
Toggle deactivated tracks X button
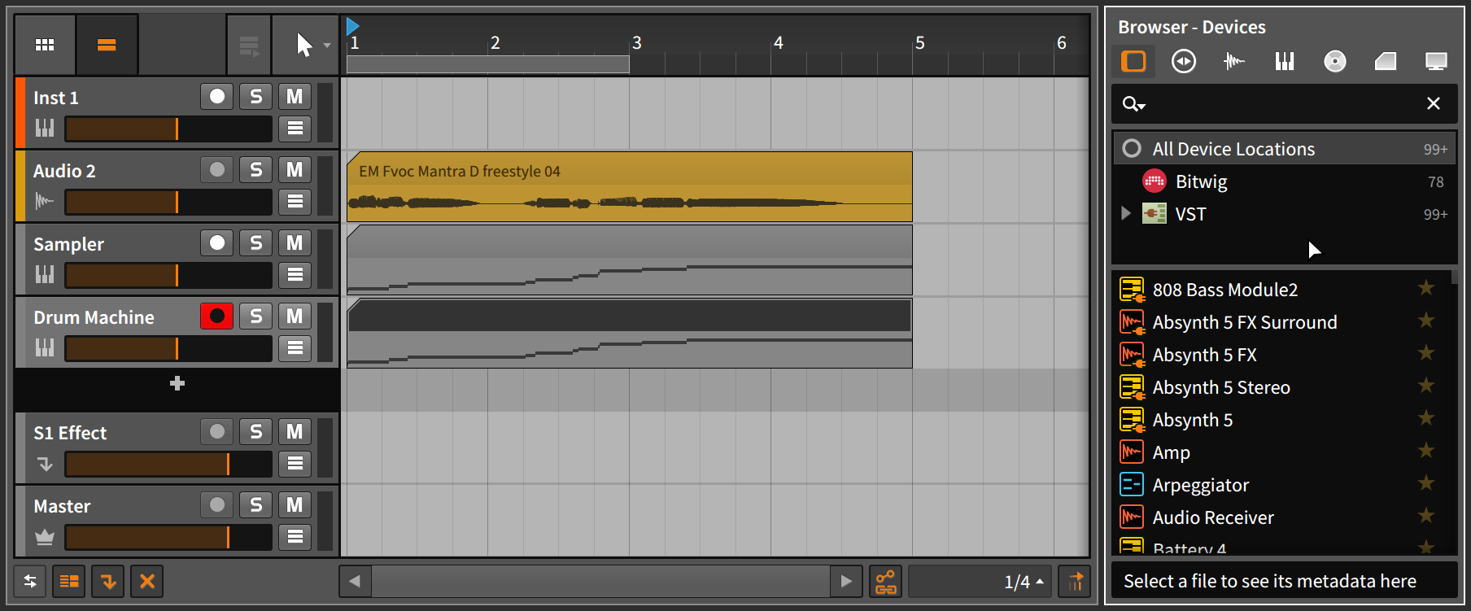[x=147, y=581]
